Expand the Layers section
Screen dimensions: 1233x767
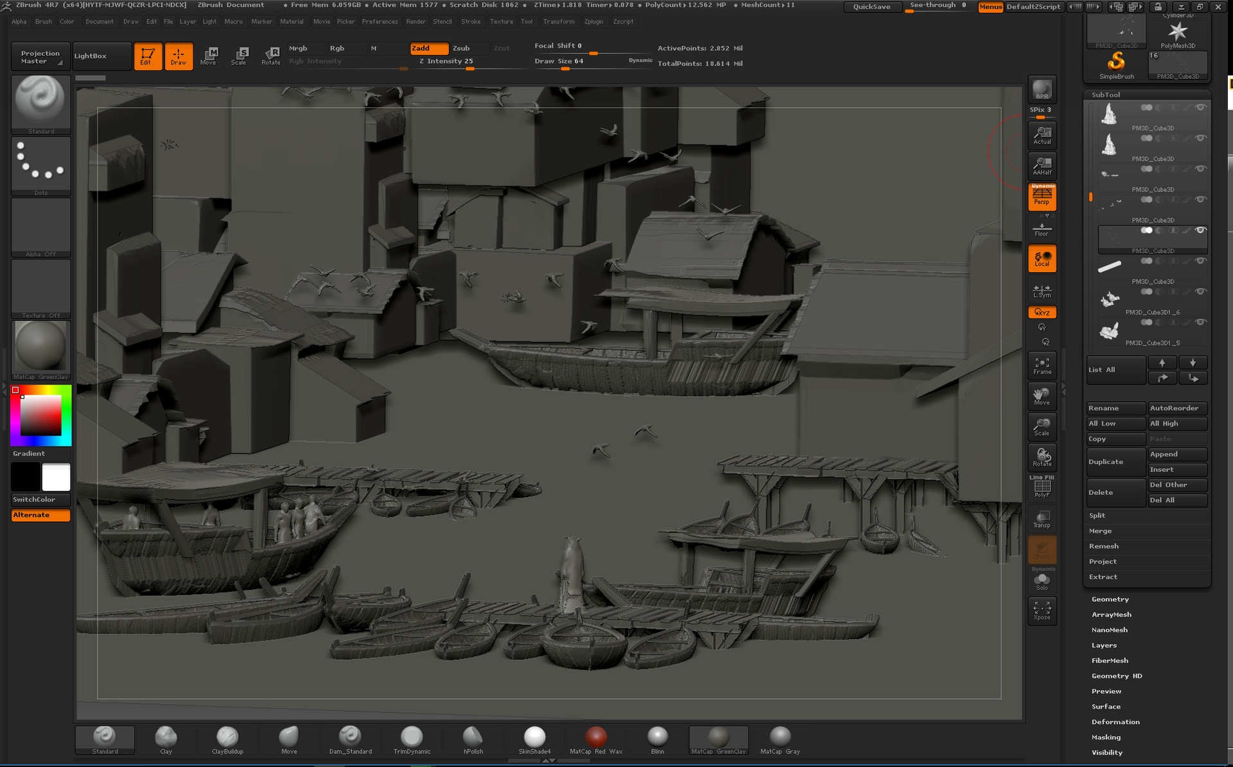tap(1104, 646)
